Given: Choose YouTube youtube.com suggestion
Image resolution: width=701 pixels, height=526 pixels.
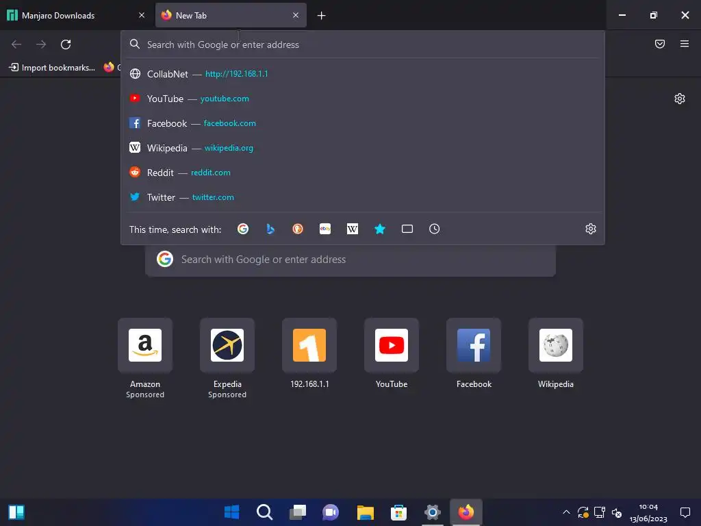Looking at the screenshot, I should [x=363, y=99].
